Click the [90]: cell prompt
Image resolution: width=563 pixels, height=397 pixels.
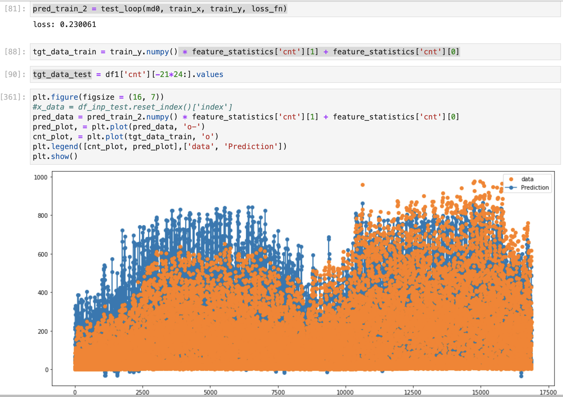point(15,74)
